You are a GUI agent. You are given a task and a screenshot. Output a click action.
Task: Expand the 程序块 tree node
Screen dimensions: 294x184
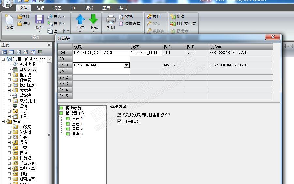pos(9,75)
